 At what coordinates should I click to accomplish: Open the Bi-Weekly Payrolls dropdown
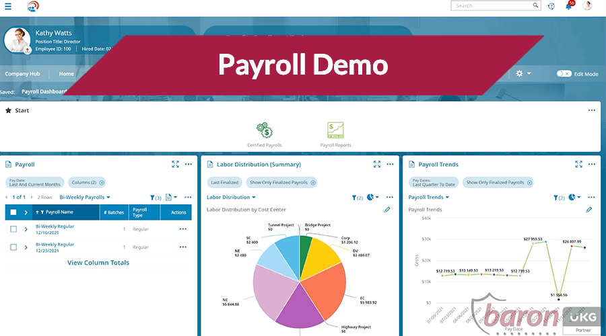(85, 198)
